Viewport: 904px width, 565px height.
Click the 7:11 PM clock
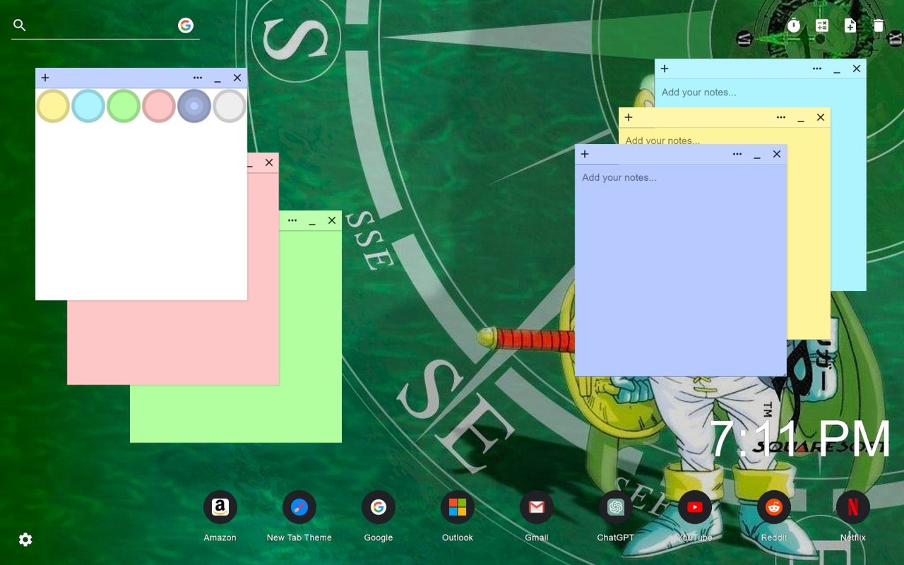pos(800,439)
